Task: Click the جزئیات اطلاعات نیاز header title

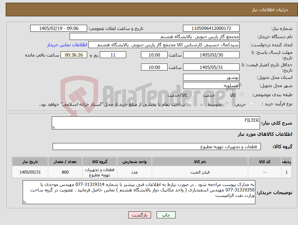Action: click(270, 10)
